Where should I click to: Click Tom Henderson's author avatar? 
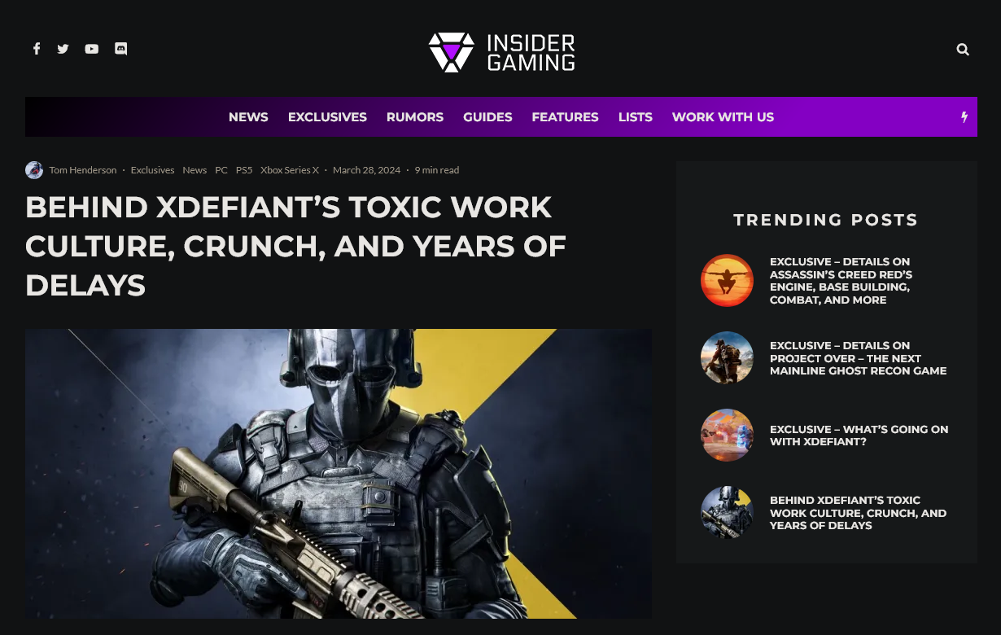click(x=34, y=170)
